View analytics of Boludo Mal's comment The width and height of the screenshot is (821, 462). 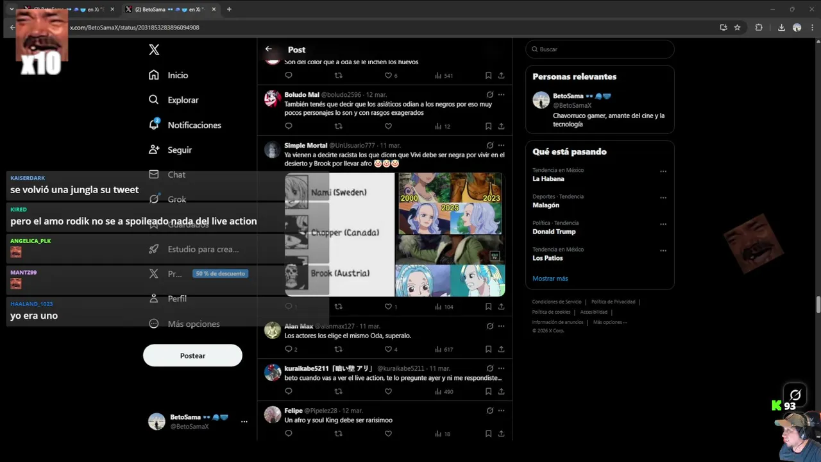tap(443, 126)
